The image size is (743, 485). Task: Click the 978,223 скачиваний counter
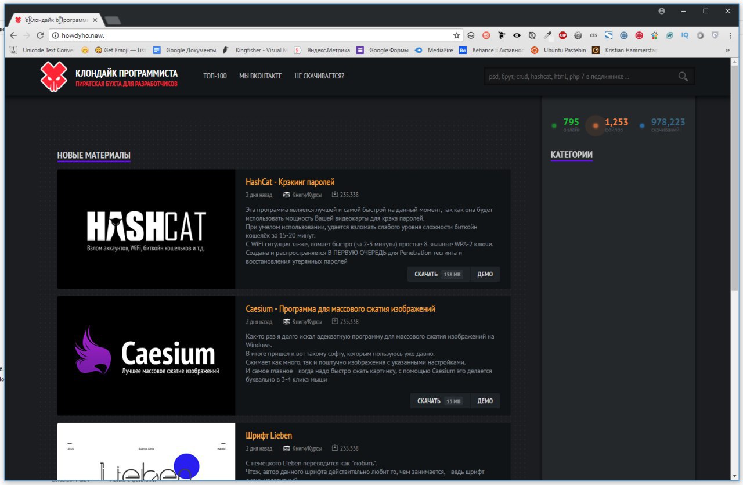[663, 125]
